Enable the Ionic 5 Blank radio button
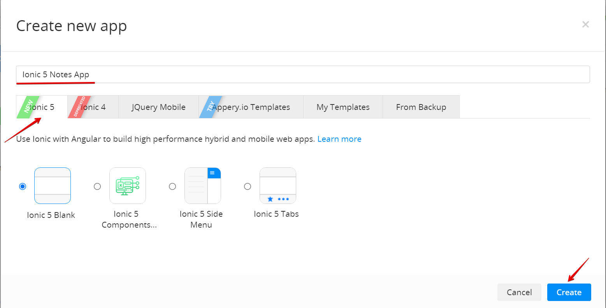 [x=23, y=186]
